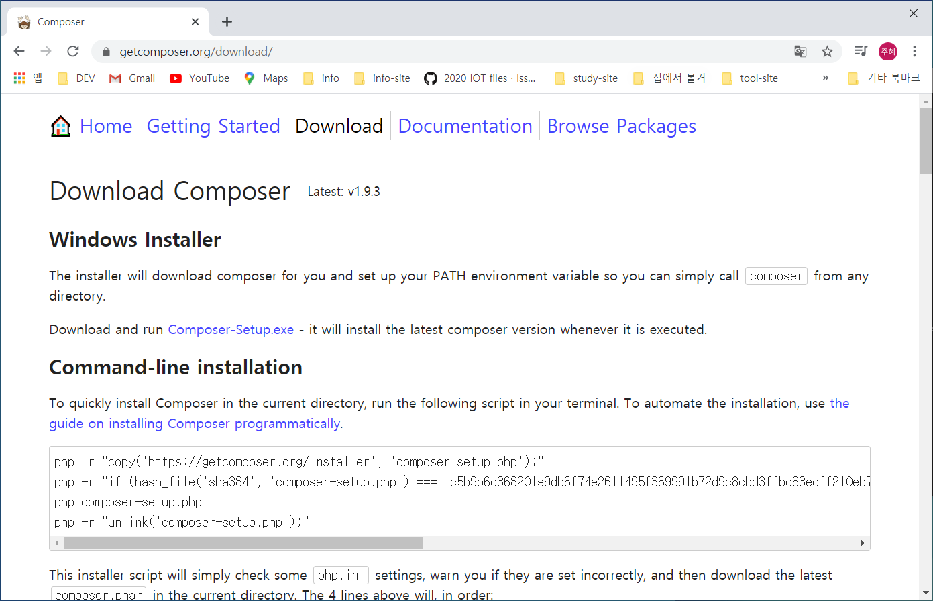Open the DEV bookmark folder
Image resolution: width=933 pixels, height=601 pixels.
tap(76, 78)
